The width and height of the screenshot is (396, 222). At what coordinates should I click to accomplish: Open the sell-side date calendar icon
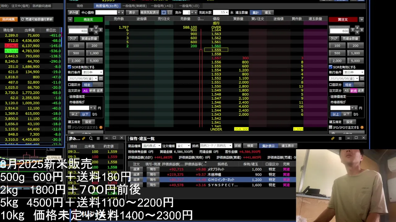(101, 79)
